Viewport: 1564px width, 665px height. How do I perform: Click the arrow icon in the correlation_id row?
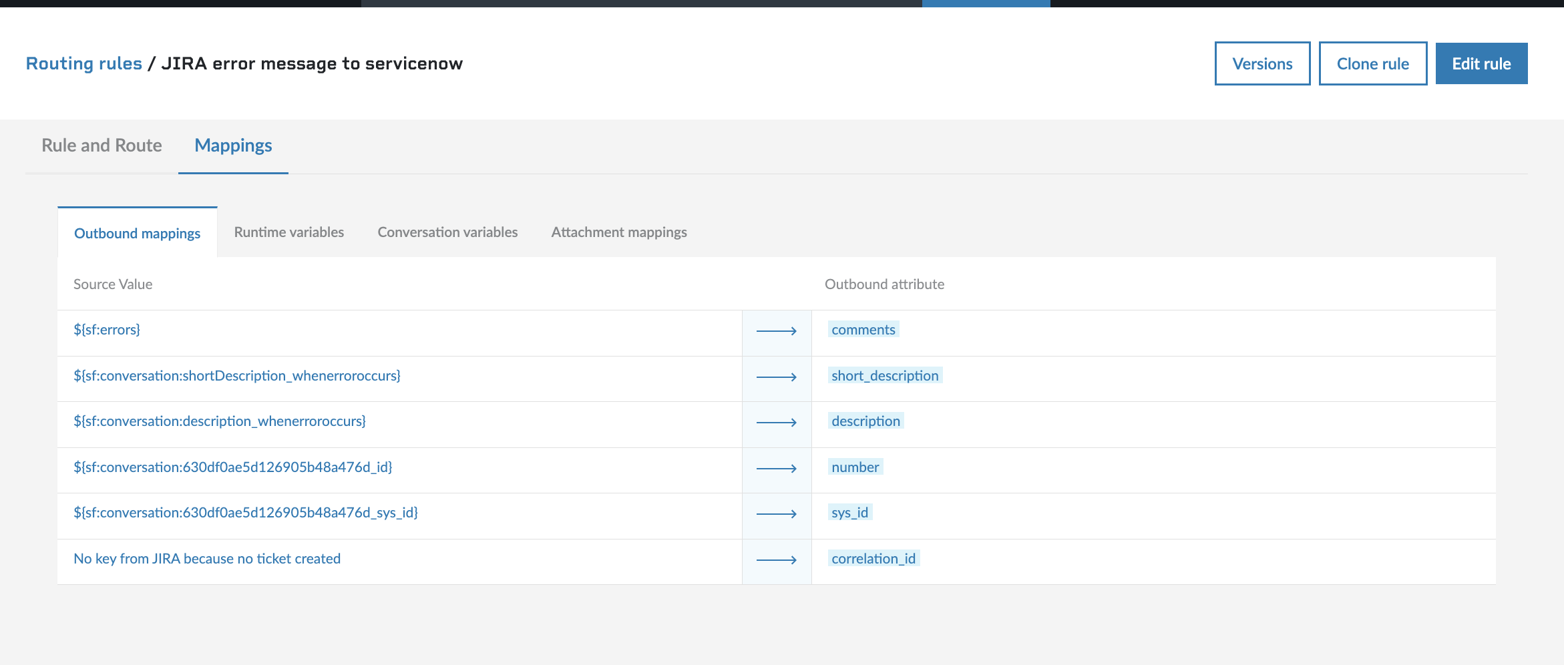(777, 560)
